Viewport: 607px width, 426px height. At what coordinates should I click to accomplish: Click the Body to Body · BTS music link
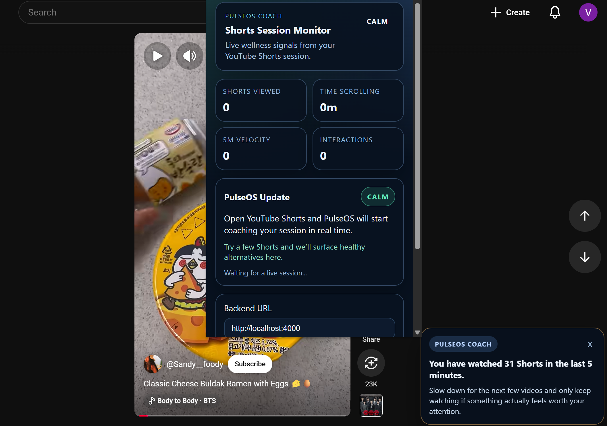(186, 401)
